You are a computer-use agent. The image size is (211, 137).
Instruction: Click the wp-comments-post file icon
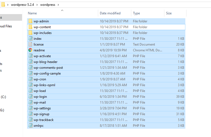30,67
